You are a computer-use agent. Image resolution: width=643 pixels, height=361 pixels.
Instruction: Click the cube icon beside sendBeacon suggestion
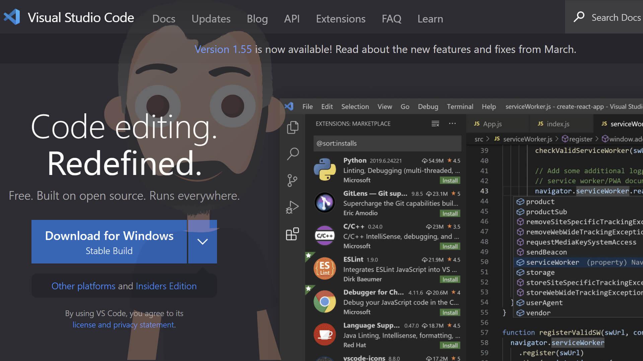(520, 252)
